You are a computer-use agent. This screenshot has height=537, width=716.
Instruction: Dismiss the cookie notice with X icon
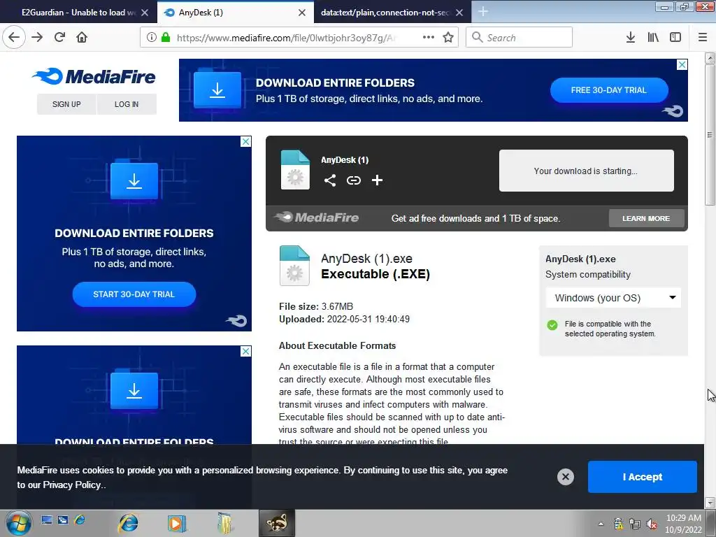[565, 477]
